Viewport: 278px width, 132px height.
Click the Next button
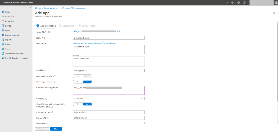[56, 129]
